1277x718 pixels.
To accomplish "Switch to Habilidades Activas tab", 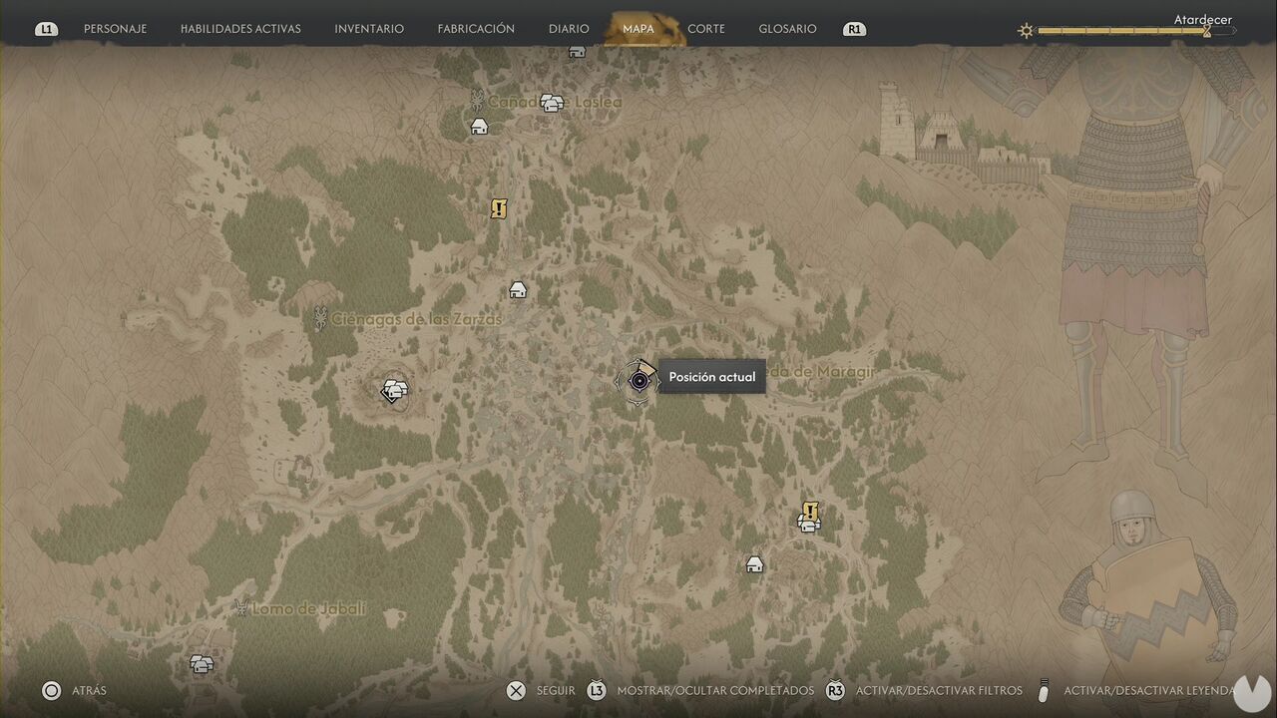I will click(x=240, y=29).
